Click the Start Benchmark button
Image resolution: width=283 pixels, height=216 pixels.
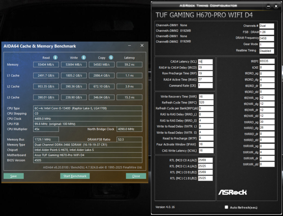pos(75,176)
